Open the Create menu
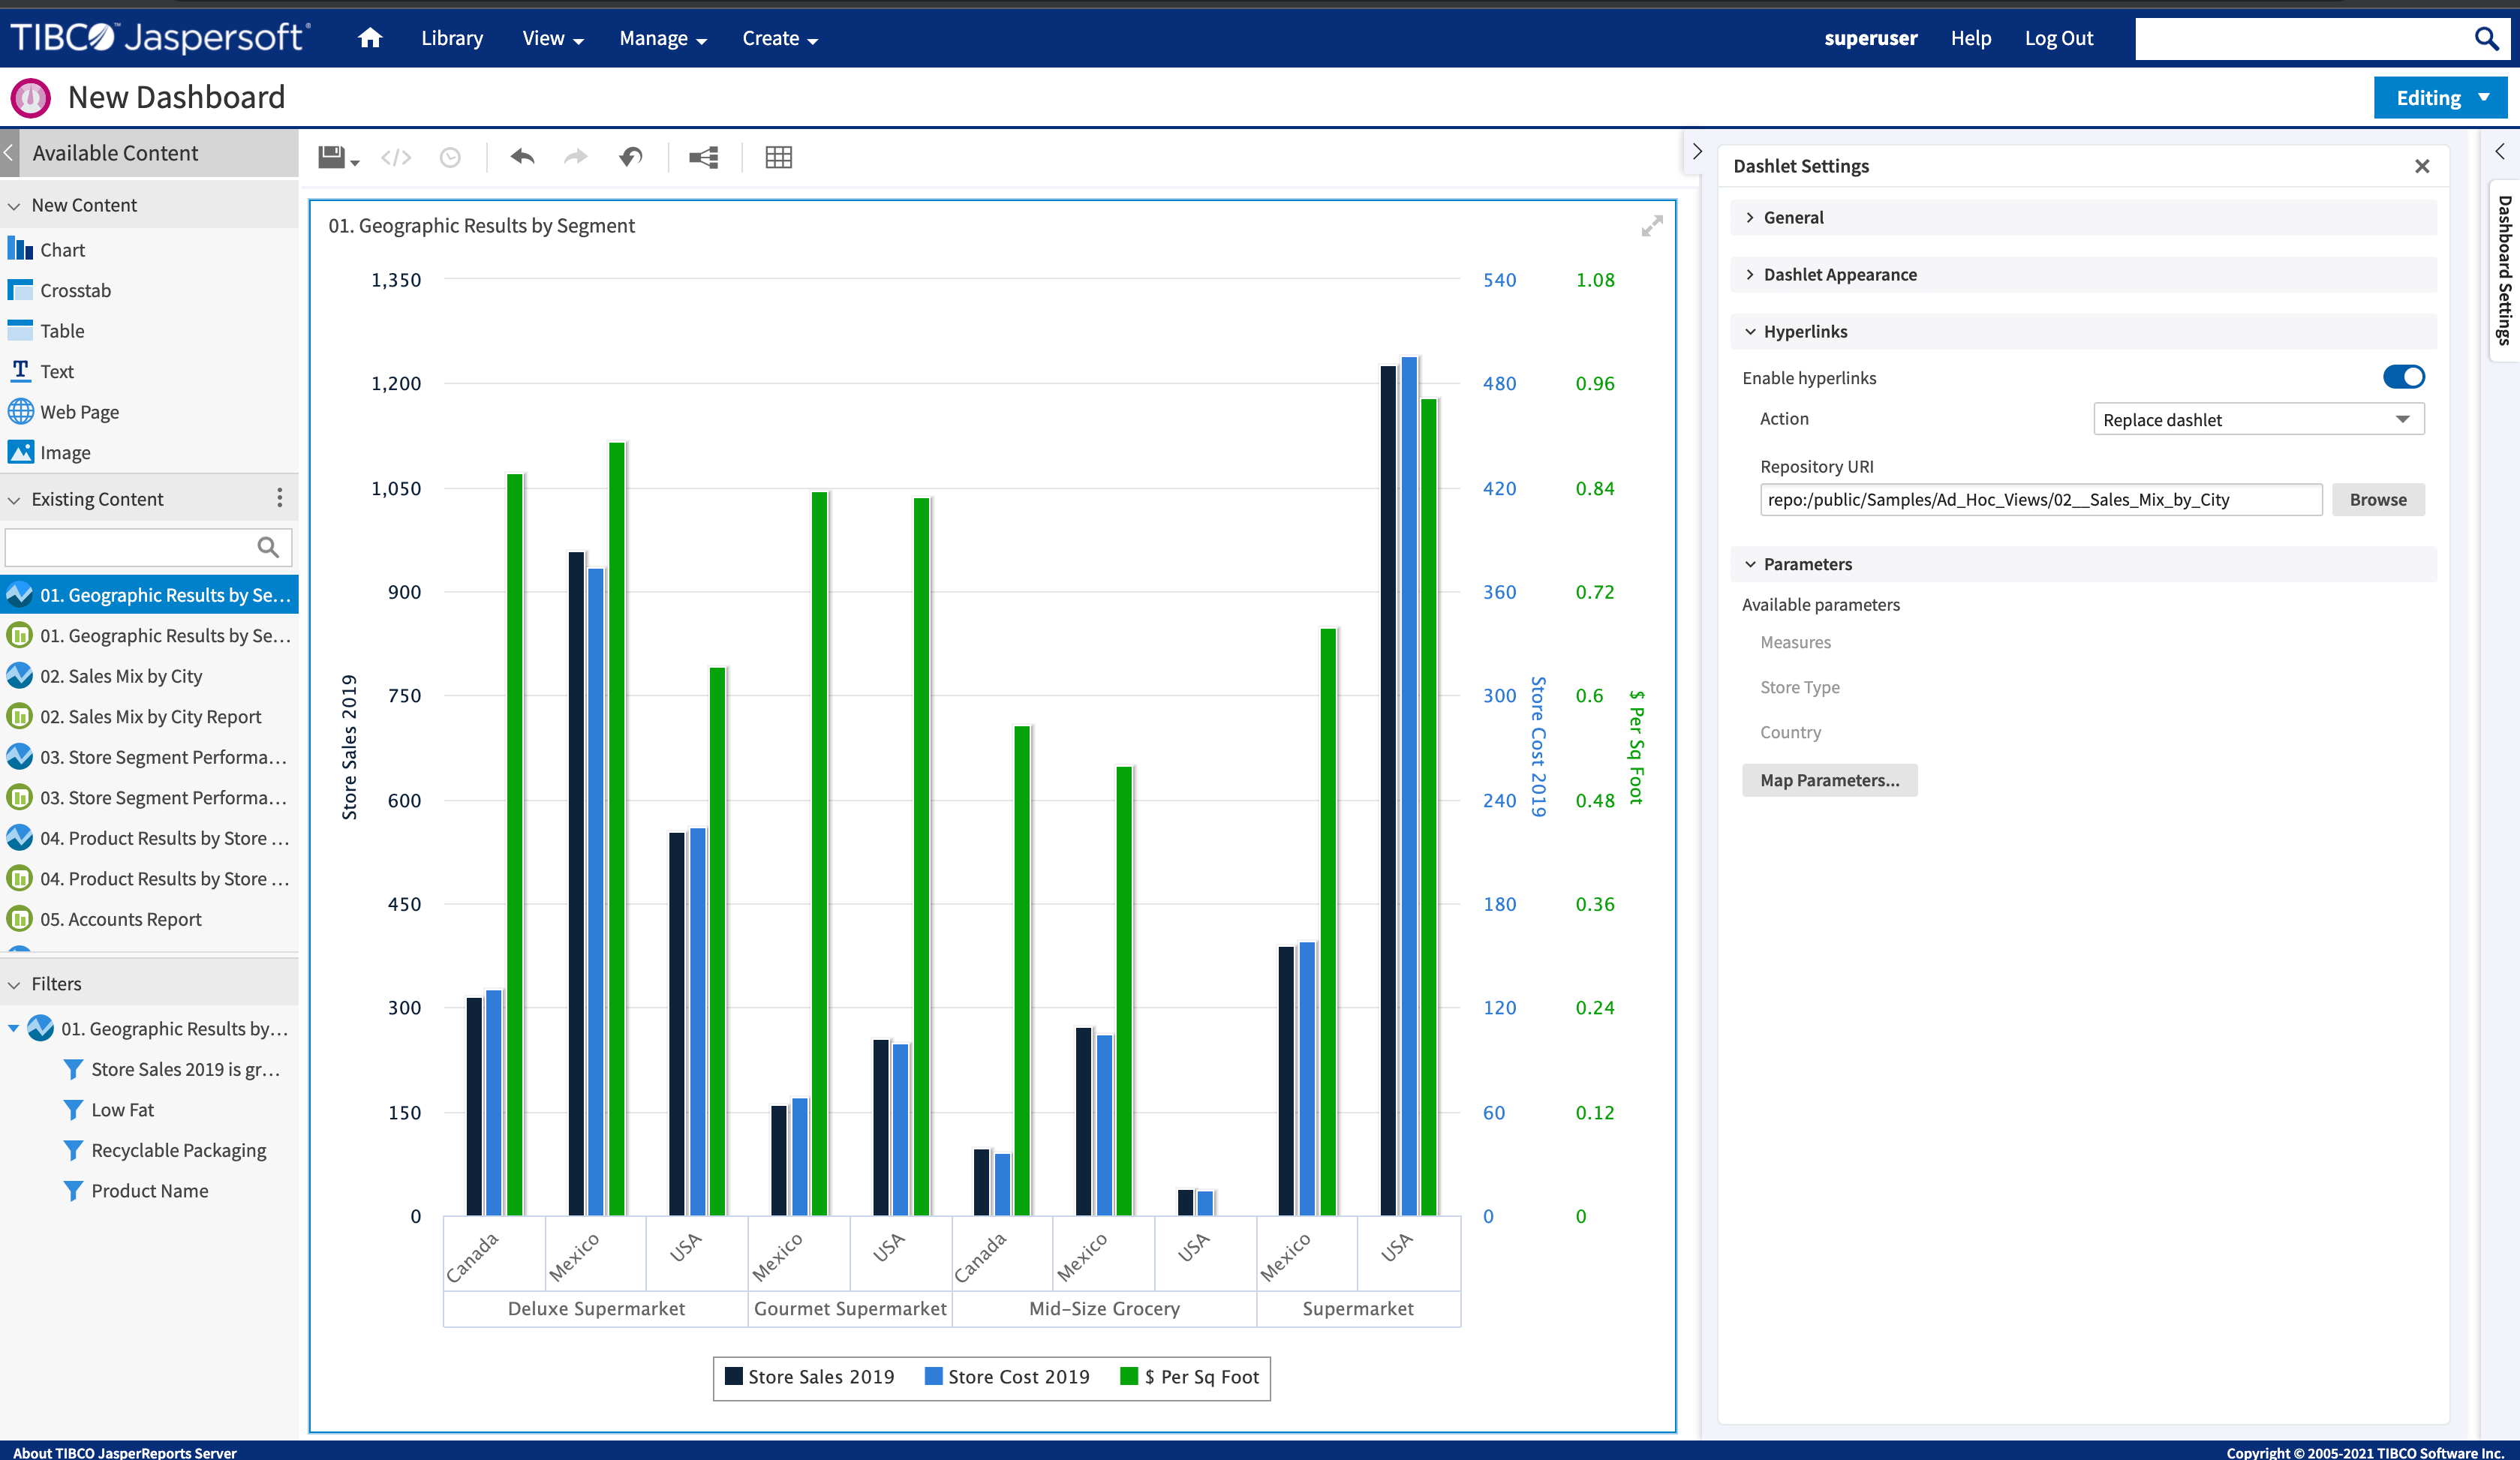The width and height of the screenshot is (2520, 1460). [x=779, y=38]
